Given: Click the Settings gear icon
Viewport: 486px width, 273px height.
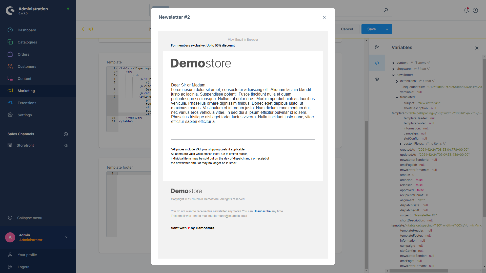Looking at the screenshot, I should 10,115.
